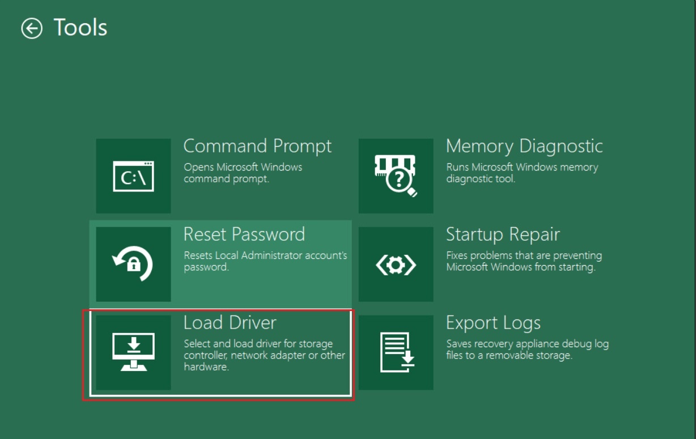
Task: Click the Reset Password padlock arrow icon
Action: point(133,265)
